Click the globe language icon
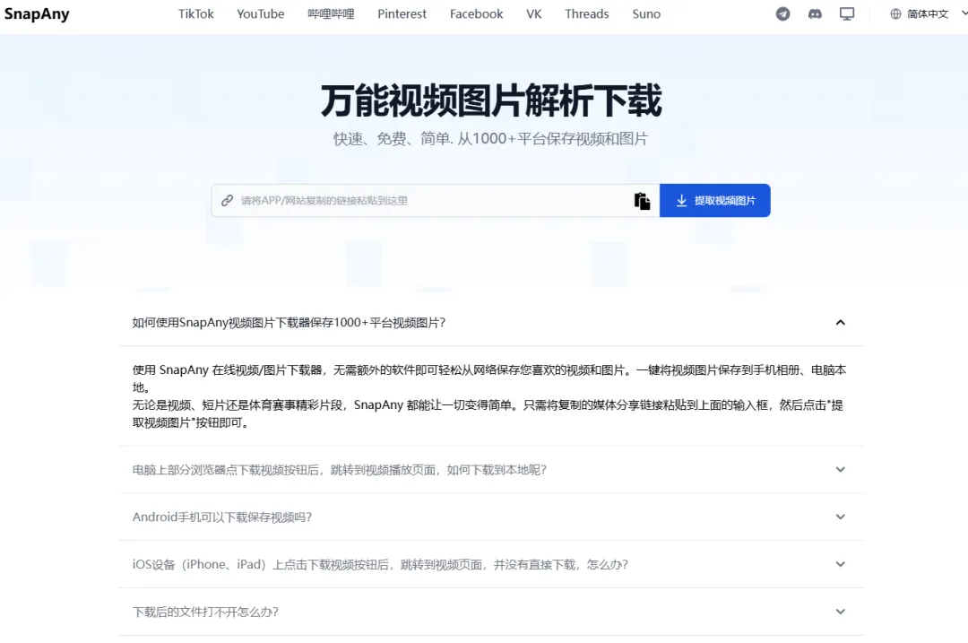Image resolution: width=968 pixels, height=643 pixels. 895,13
